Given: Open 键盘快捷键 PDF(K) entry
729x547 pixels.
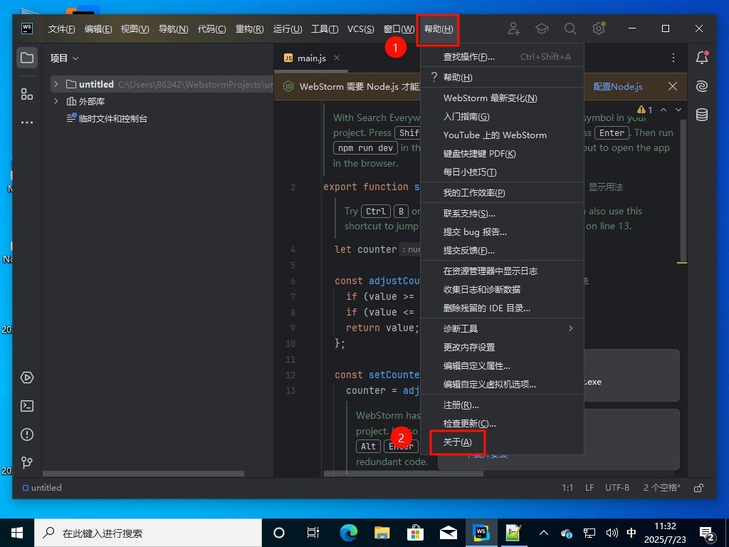Looking at the screenshot, I should point(502,154).
